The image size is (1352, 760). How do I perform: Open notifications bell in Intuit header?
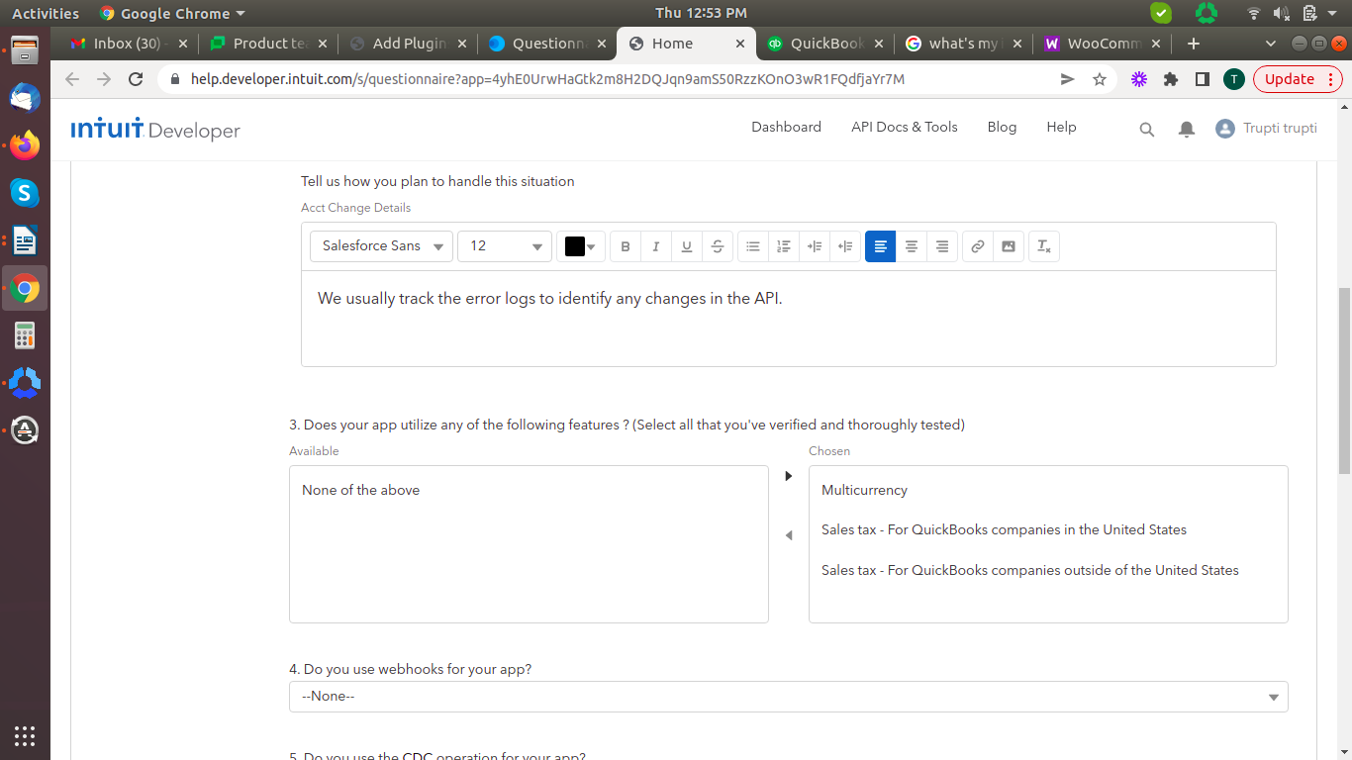[1187, 130]
